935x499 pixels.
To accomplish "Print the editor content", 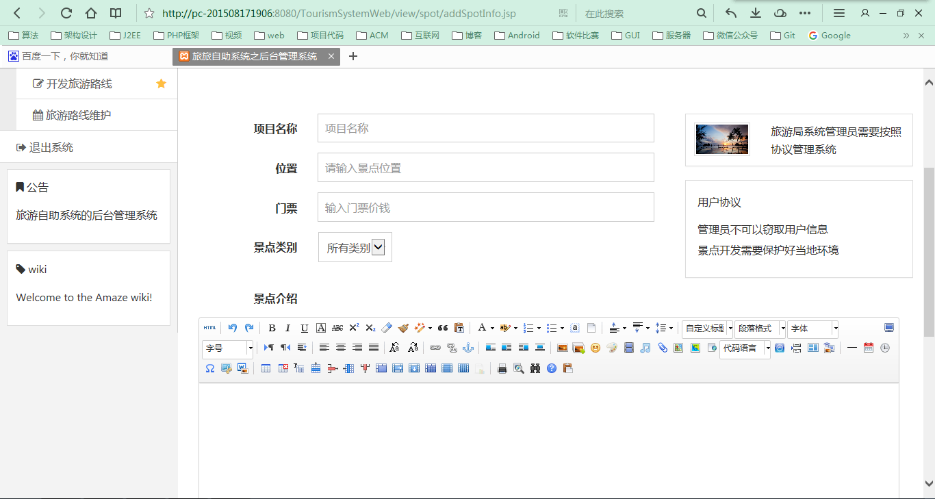I will click(502, 368).
